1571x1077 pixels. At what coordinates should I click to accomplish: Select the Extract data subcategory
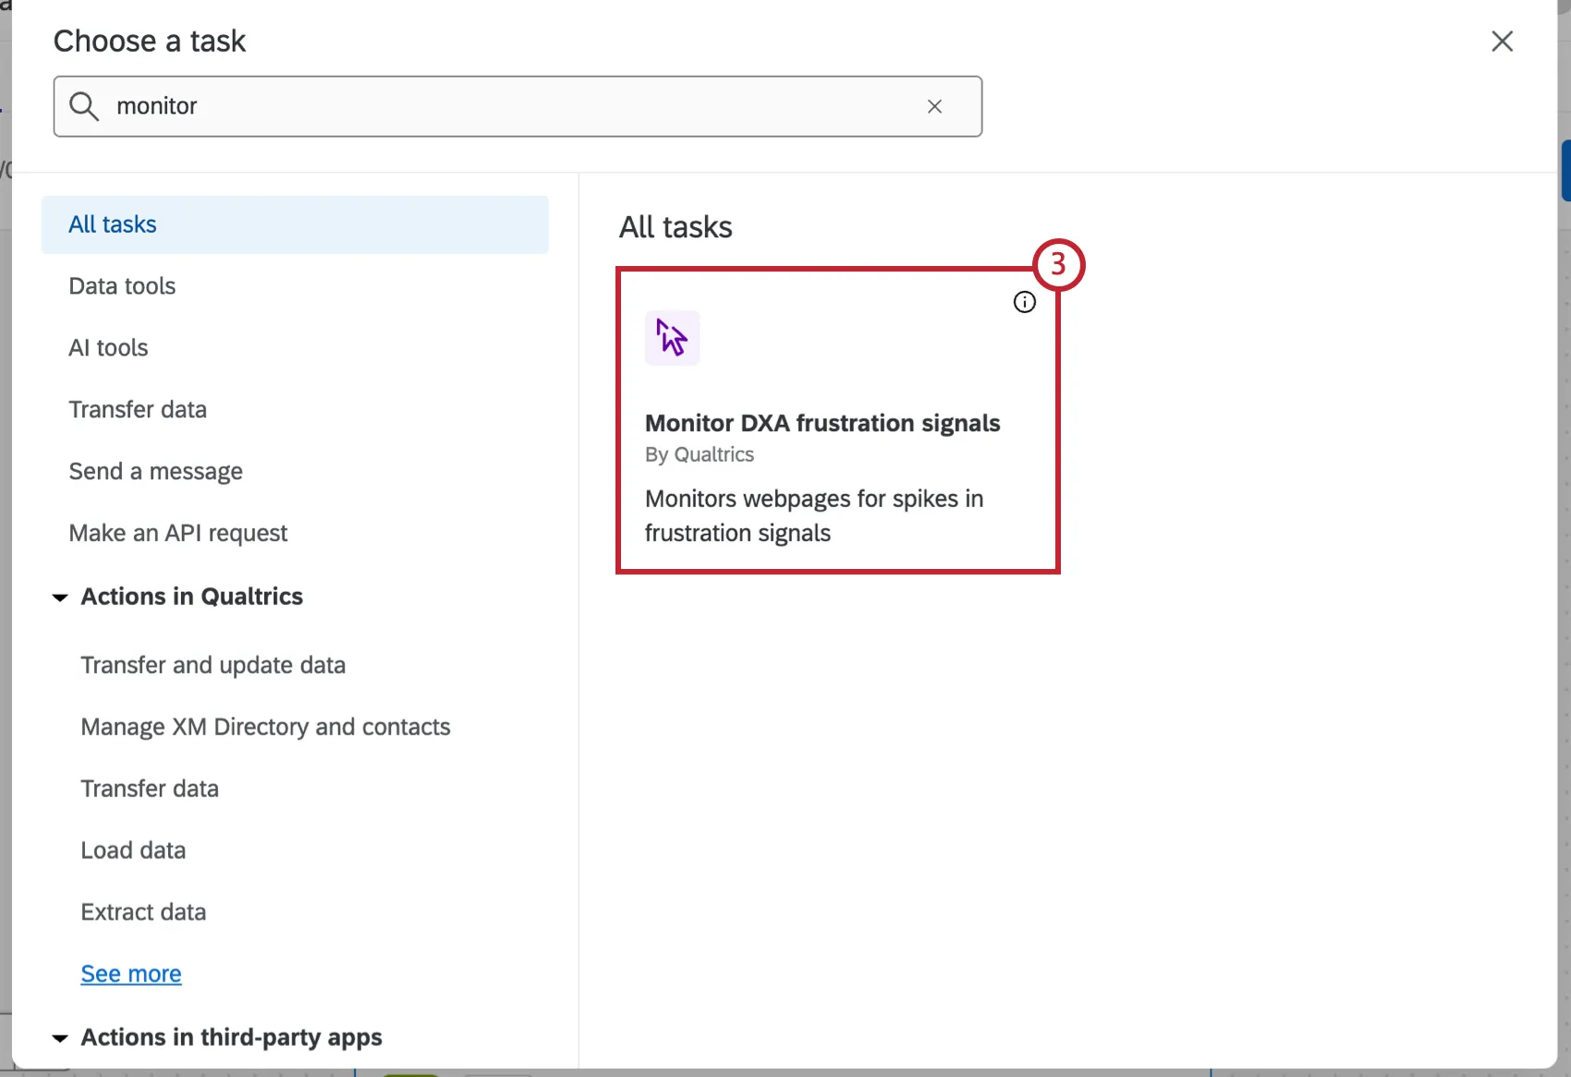143,913
